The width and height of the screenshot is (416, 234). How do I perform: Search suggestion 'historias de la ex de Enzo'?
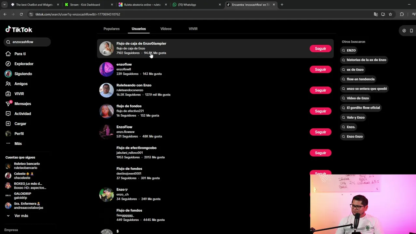(364, 60)
